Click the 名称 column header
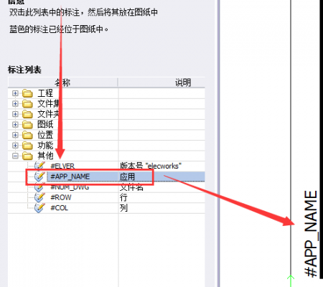The image size is (323, 287). (62, 83)
